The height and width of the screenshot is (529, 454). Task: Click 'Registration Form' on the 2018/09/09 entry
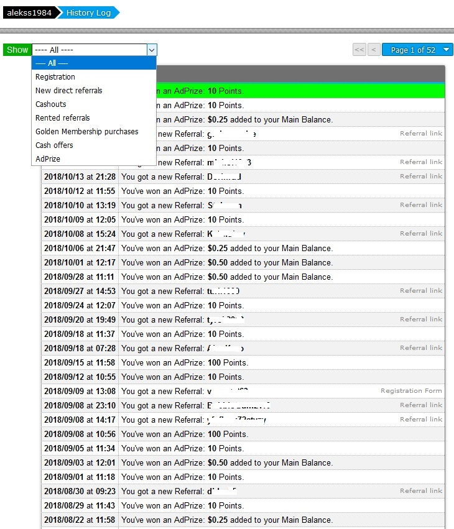pyautogui.click(x=411, y=391)
